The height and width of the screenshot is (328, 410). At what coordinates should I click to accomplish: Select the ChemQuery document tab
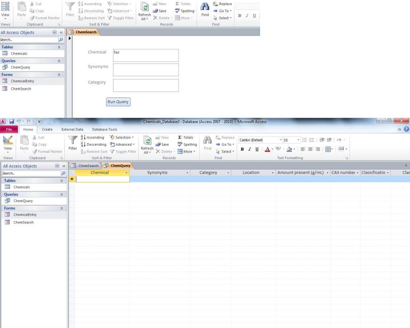point(117,166)
